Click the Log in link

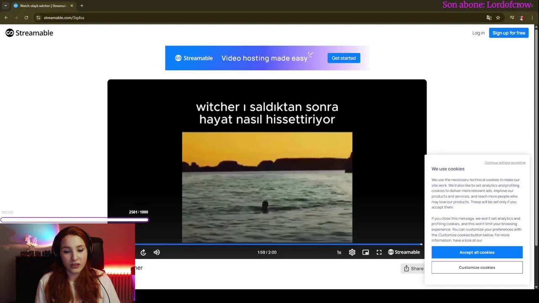pyautogui.click(x=478, y=33)
